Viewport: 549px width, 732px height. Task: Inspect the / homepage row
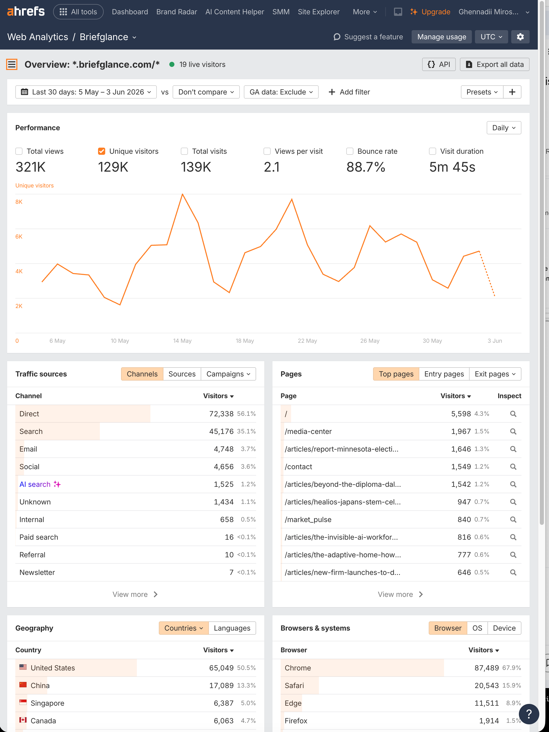[x=513, y=414]
